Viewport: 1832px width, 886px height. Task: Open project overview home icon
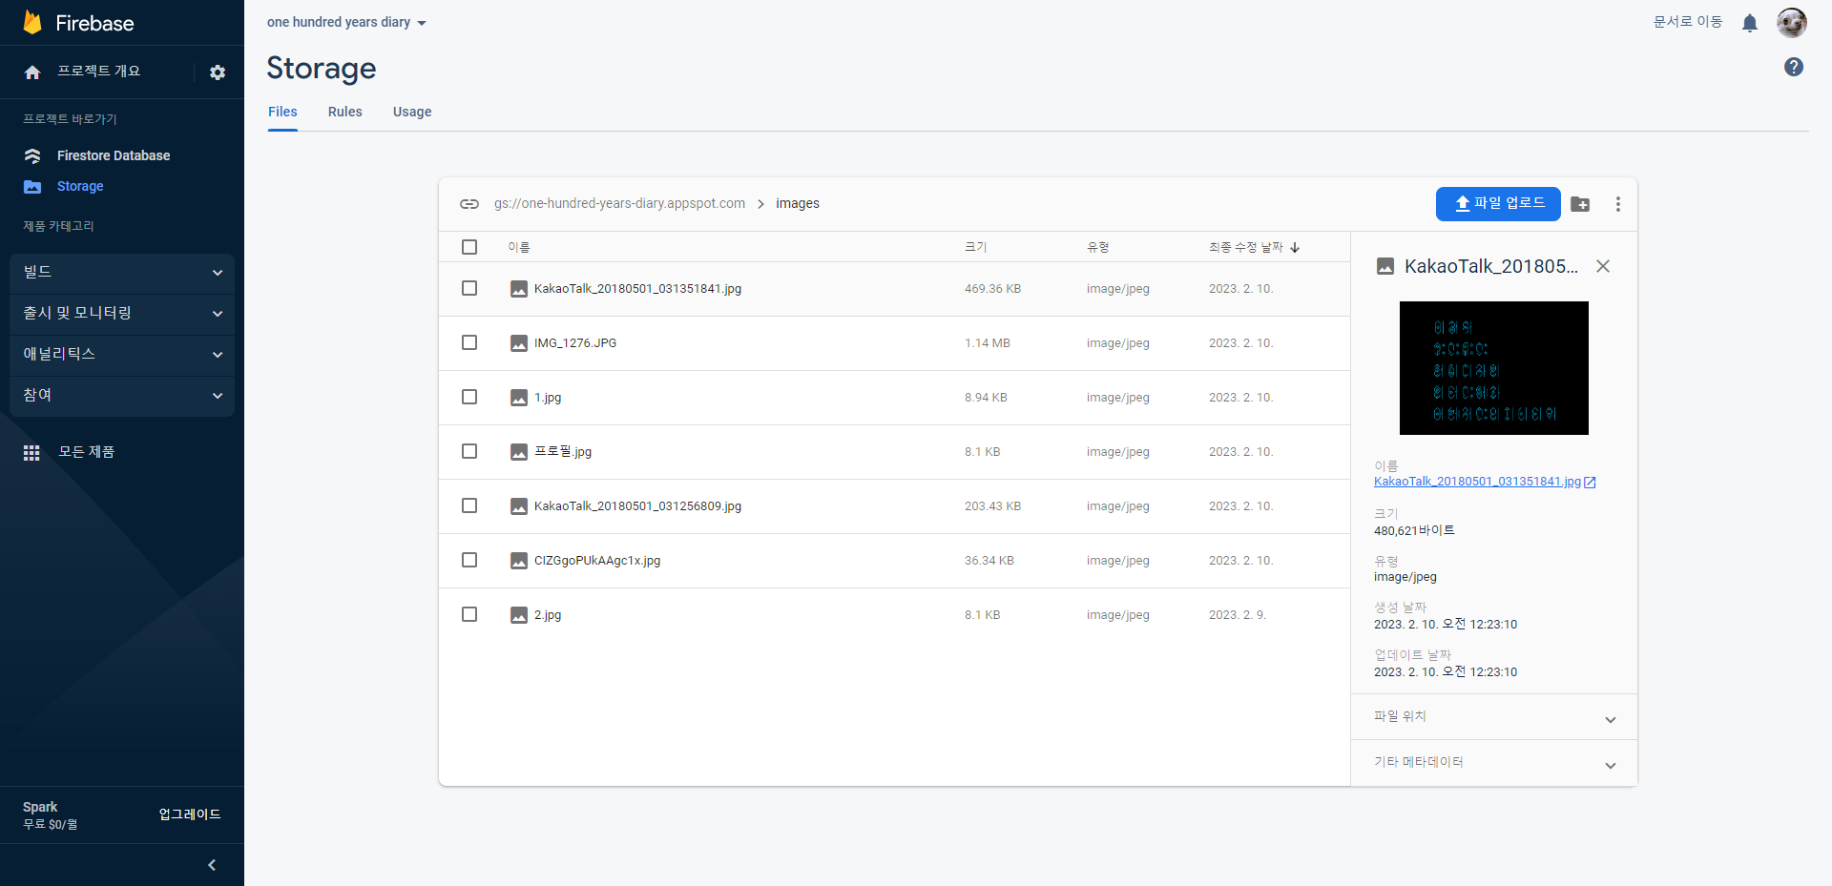32,72
